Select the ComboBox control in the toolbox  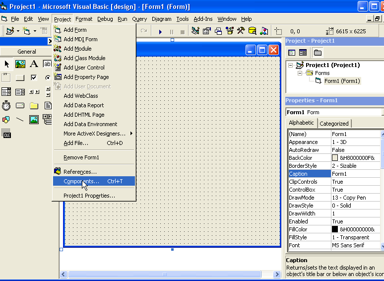6,92
